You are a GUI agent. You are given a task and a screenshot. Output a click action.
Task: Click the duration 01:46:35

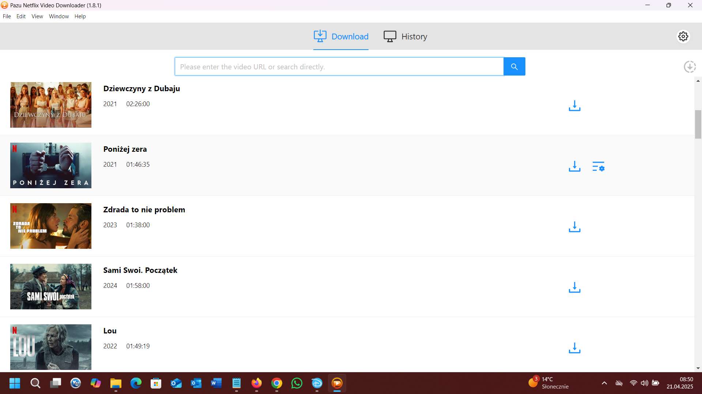pyautogui.click(x=138, y=165)
